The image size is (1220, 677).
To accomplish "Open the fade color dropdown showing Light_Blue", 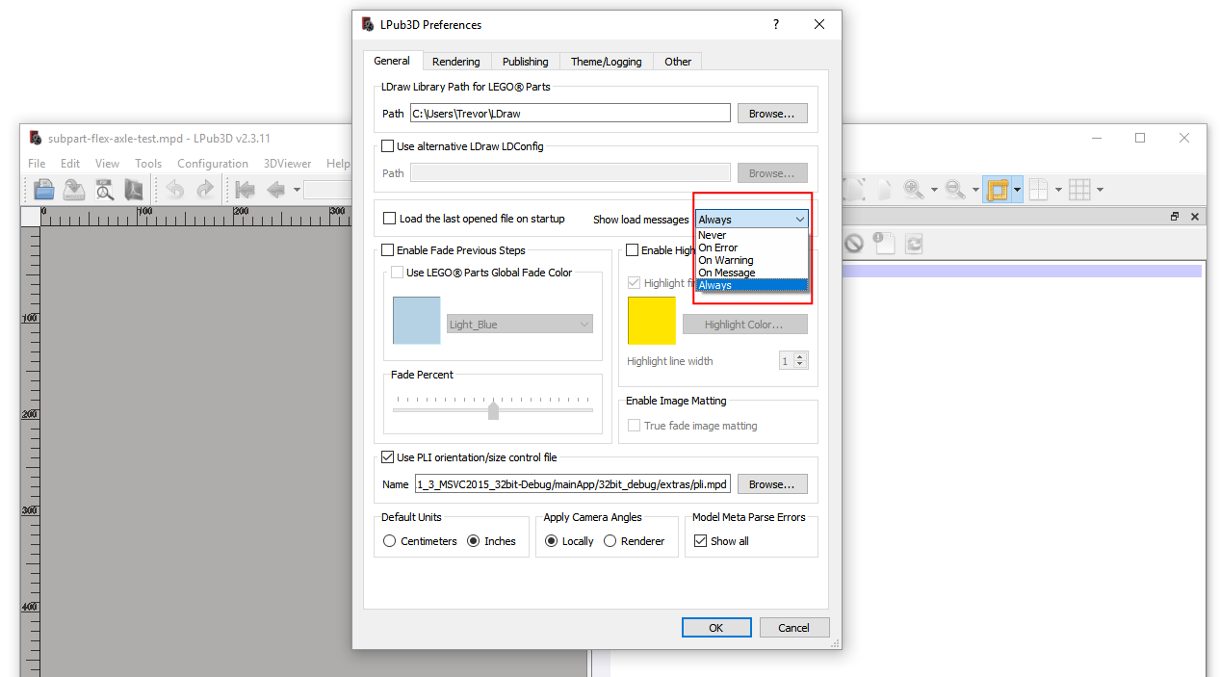I will [519, 324].
